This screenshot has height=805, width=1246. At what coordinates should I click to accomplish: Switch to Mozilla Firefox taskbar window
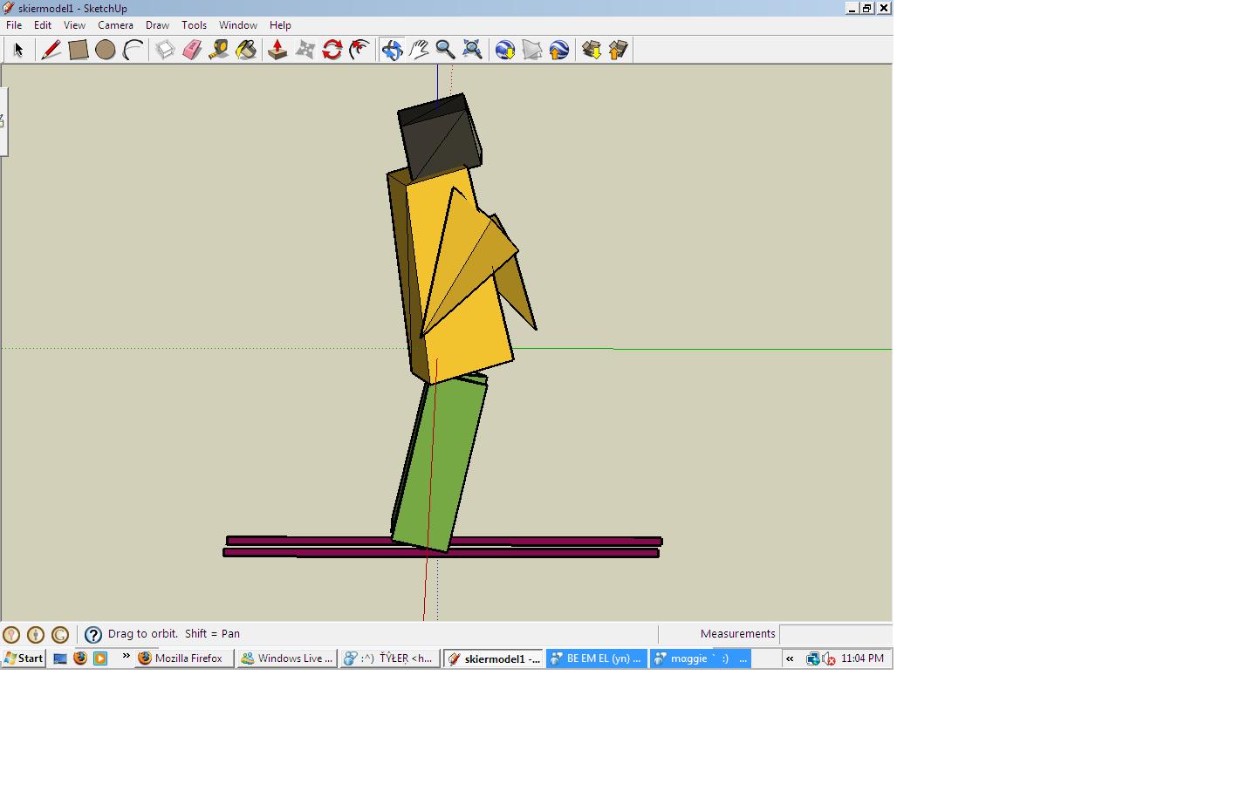pyautogui.click(x=184, y=658)
